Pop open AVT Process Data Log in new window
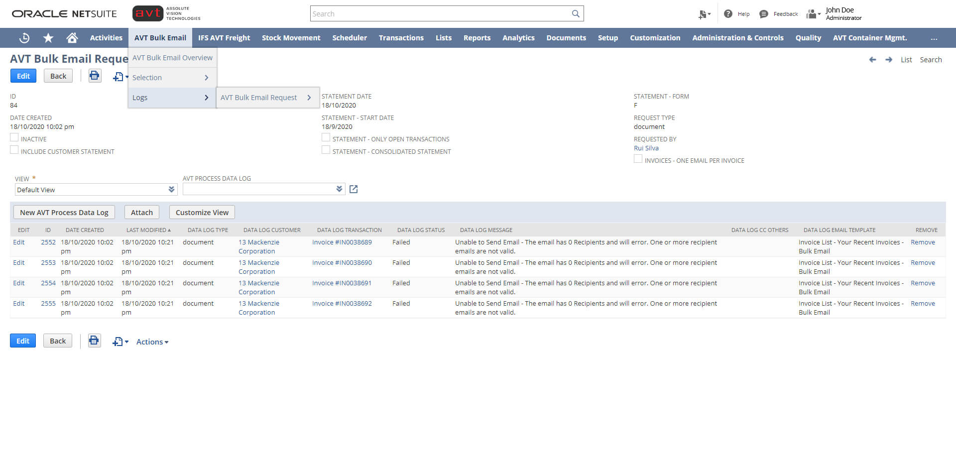956x466 pixels. [x=354, y=189]
